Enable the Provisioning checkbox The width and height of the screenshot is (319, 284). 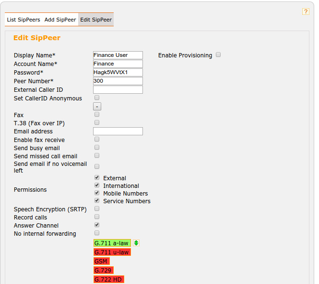click(x=218, y=55)
